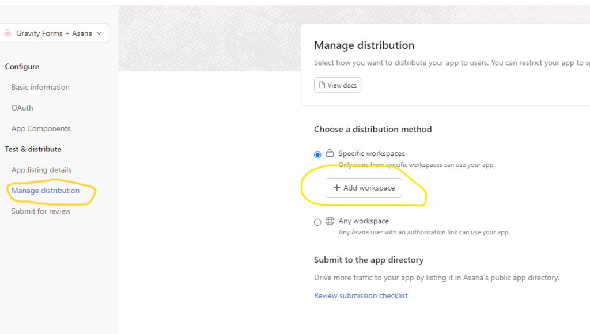Click the Configure section heading
Image resolution: width=590 pixels, height=334 pixels.
22,67
